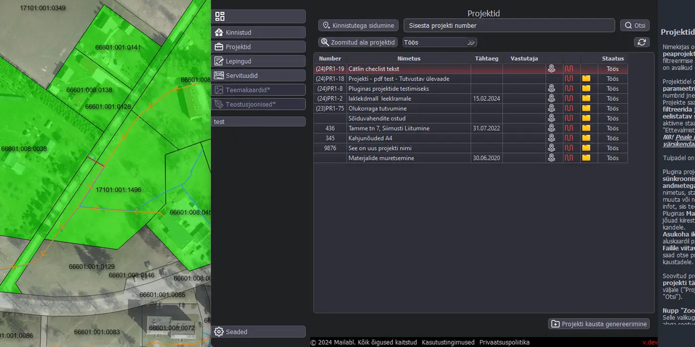Click red pipe icon for Sõiduvahendite ostud
695x347 pixels.
(x=569, y=118)
